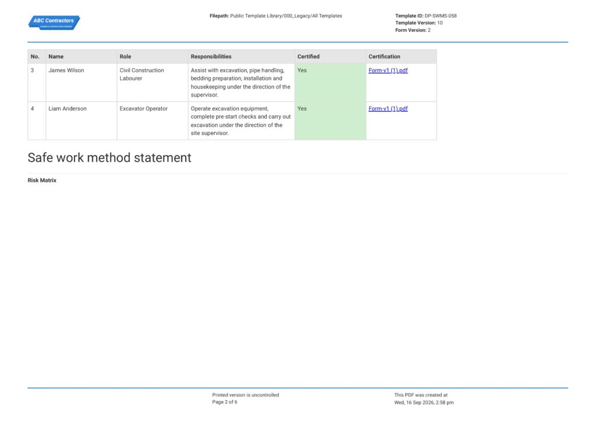Open Liam Anderson's Form-v1 (1).pdf certification link
Screen dimensions: 596x422
click(388, 109)
